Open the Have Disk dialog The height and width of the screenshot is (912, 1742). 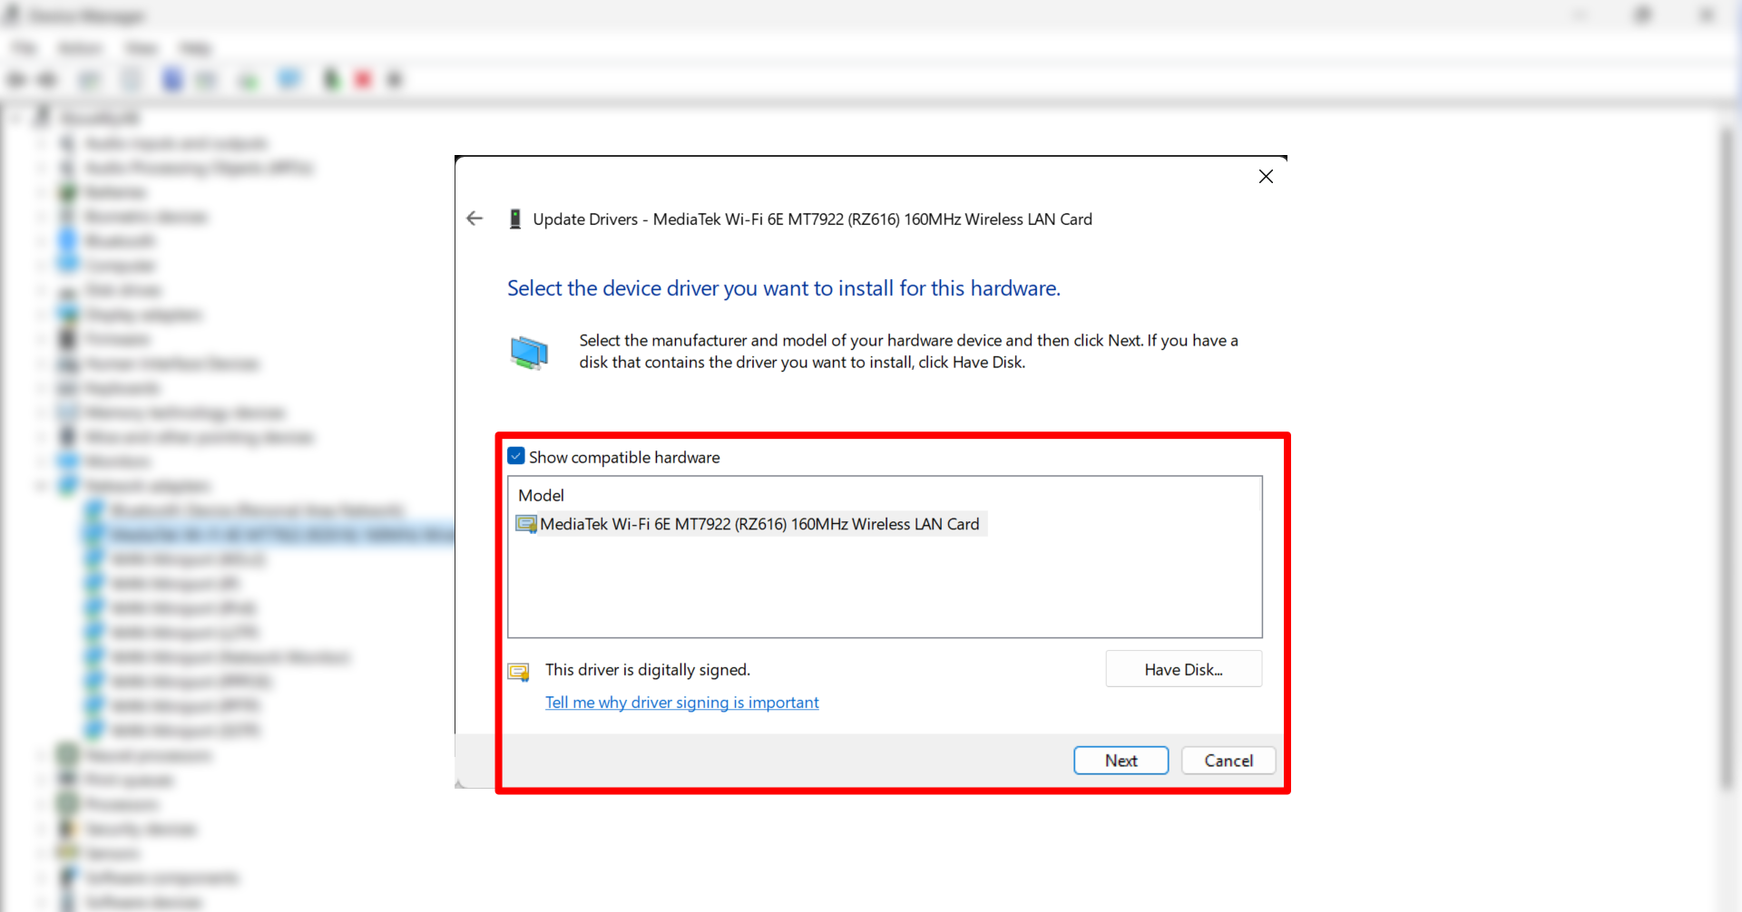[x=1183, y=669]
